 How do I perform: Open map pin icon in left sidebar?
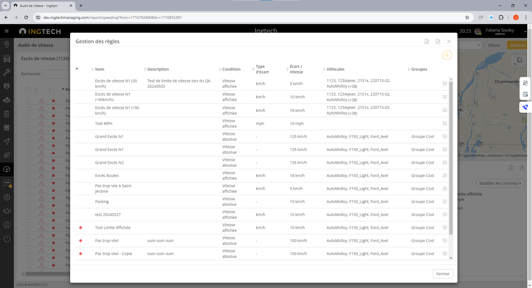pos(7,44)
